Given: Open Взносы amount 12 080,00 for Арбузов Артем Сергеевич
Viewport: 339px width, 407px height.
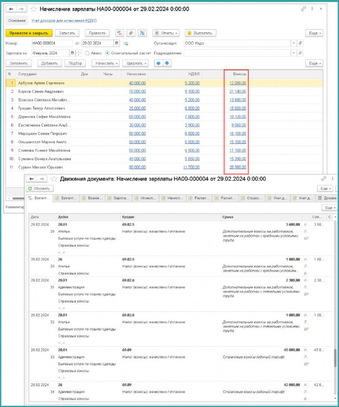Looking at the screenshot, I should coord(237,83).
